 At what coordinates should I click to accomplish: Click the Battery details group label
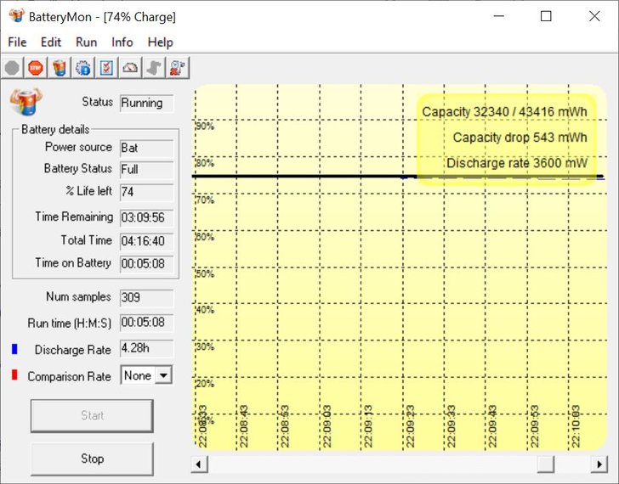(55, 129)
